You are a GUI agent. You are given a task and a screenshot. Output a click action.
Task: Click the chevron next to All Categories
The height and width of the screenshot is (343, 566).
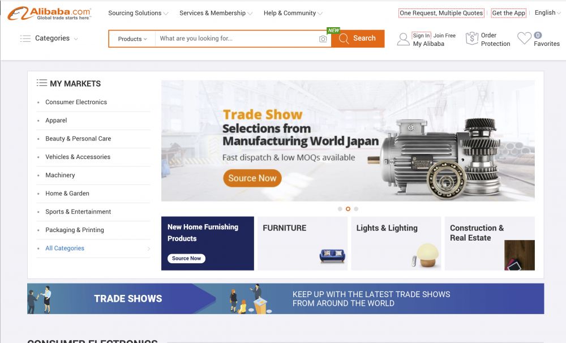click(148, 248)
